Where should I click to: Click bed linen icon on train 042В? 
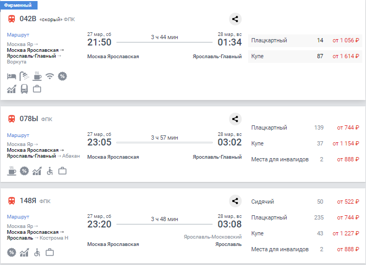click(x=12, y=76)
